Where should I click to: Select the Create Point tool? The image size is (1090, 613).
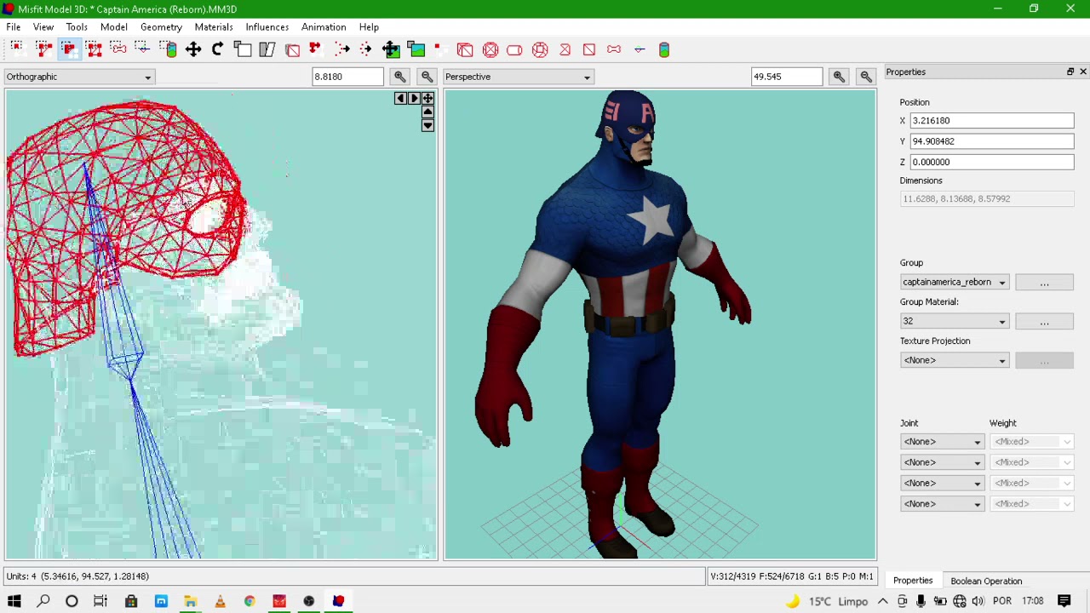point(640,49)
